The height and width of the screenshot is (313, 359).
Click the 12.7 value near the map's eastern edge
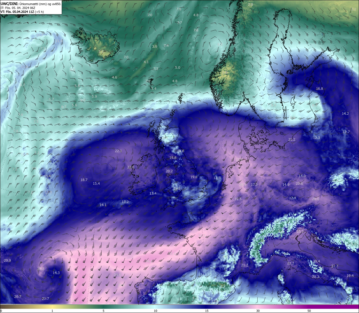[346, 132]
